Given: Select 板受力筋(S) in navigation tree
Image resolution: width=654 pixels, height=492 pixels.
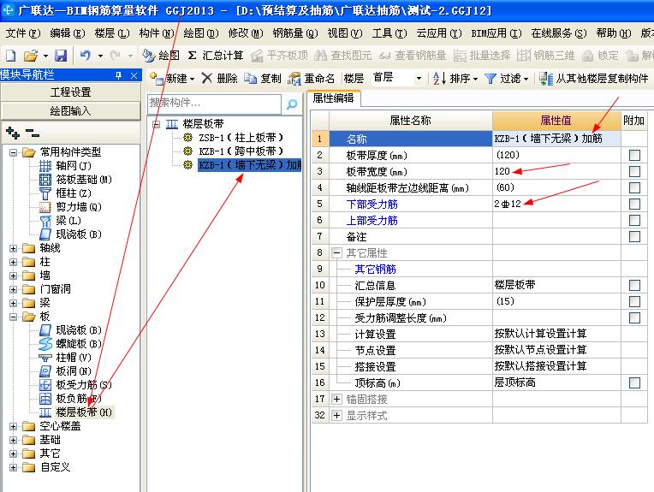Looking at the screenshot, I should 84,385.
